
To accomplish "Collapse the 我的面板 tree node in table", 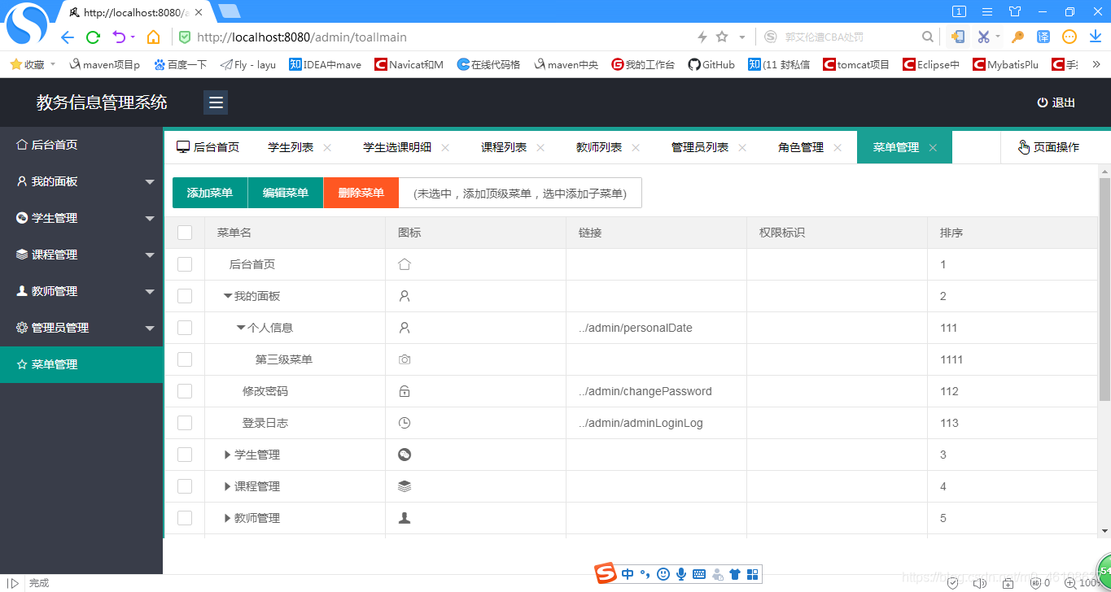I will click(228, 296).
